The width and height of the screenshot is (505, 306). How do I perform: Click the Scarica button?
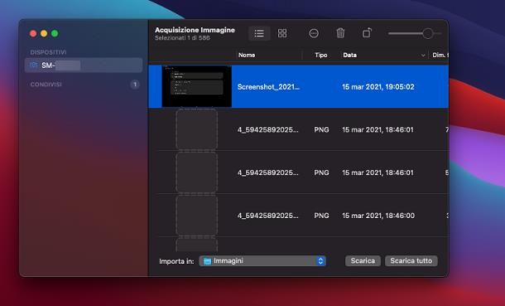pos(363,261)
